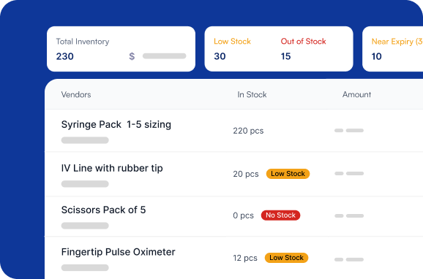The image size is (423, 279).
Task: Click the amount placeholder in the Syringe Pack row
Action: click(349, 130)
